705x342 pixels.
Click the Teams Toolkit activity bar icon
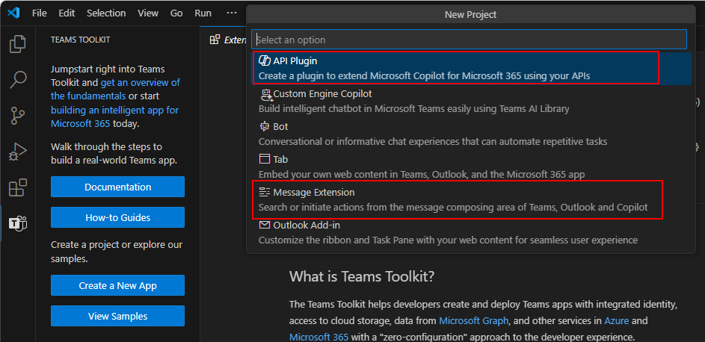click(x=18, y=223)
